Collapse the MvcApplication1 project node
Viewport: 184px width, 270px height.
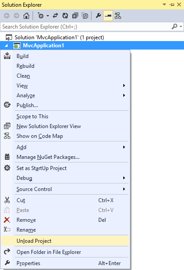6,46
